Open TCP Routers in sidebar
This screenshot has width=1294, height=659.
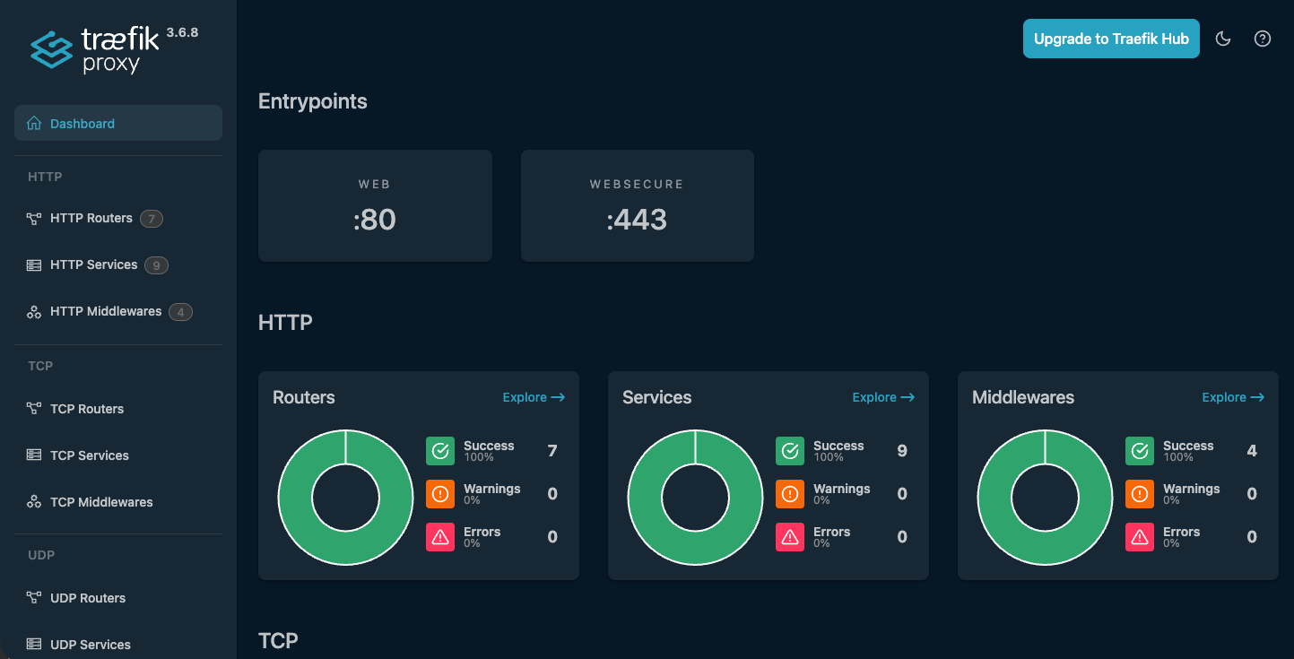point(86,409)
